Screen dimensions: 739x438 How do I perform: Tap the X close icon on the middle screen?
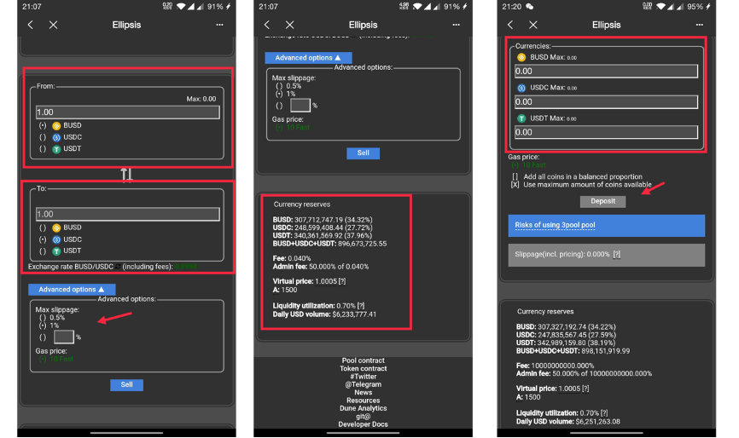[290, 25]
